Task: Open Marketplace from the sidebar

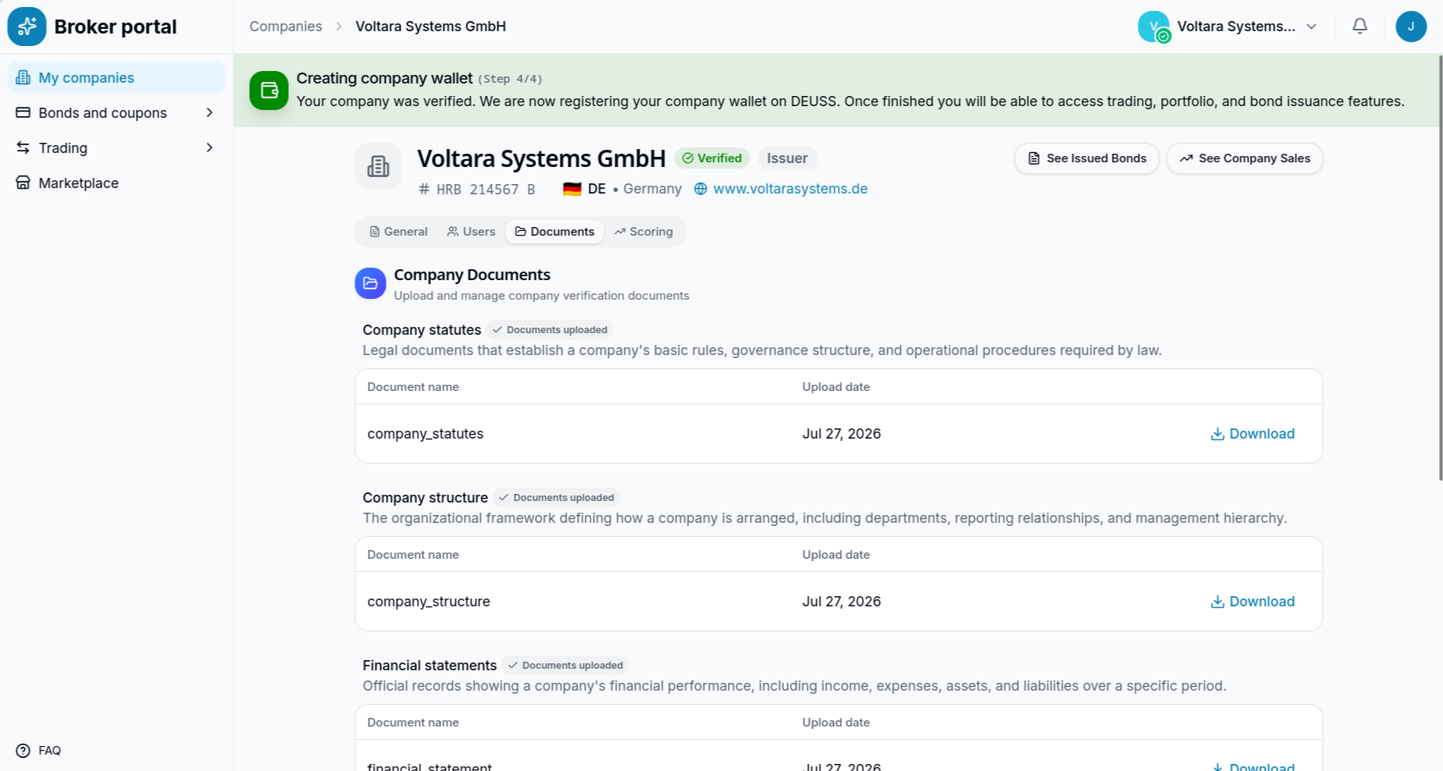Action: 116,183
